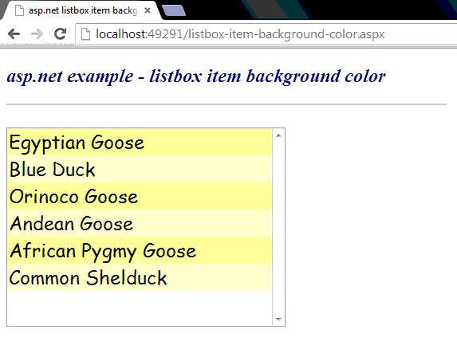Click the page heading about listbox background color
Viewport: 457px width, 345px height.
point(196,76)
